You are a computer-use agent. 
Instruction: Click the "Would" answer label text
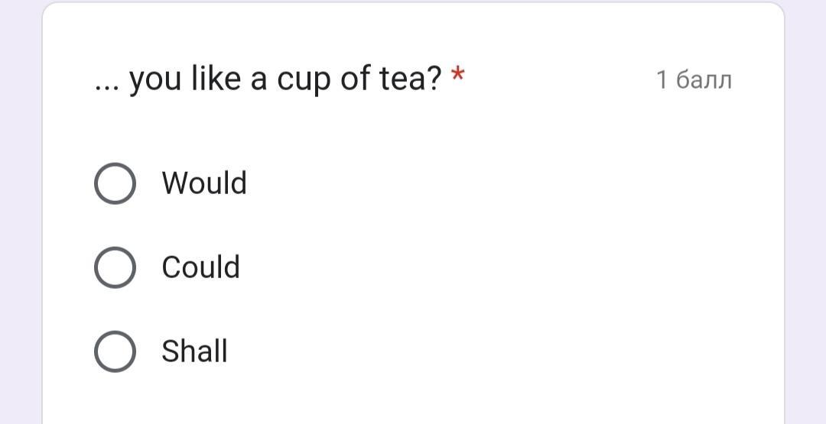click(x=204, y=183)
